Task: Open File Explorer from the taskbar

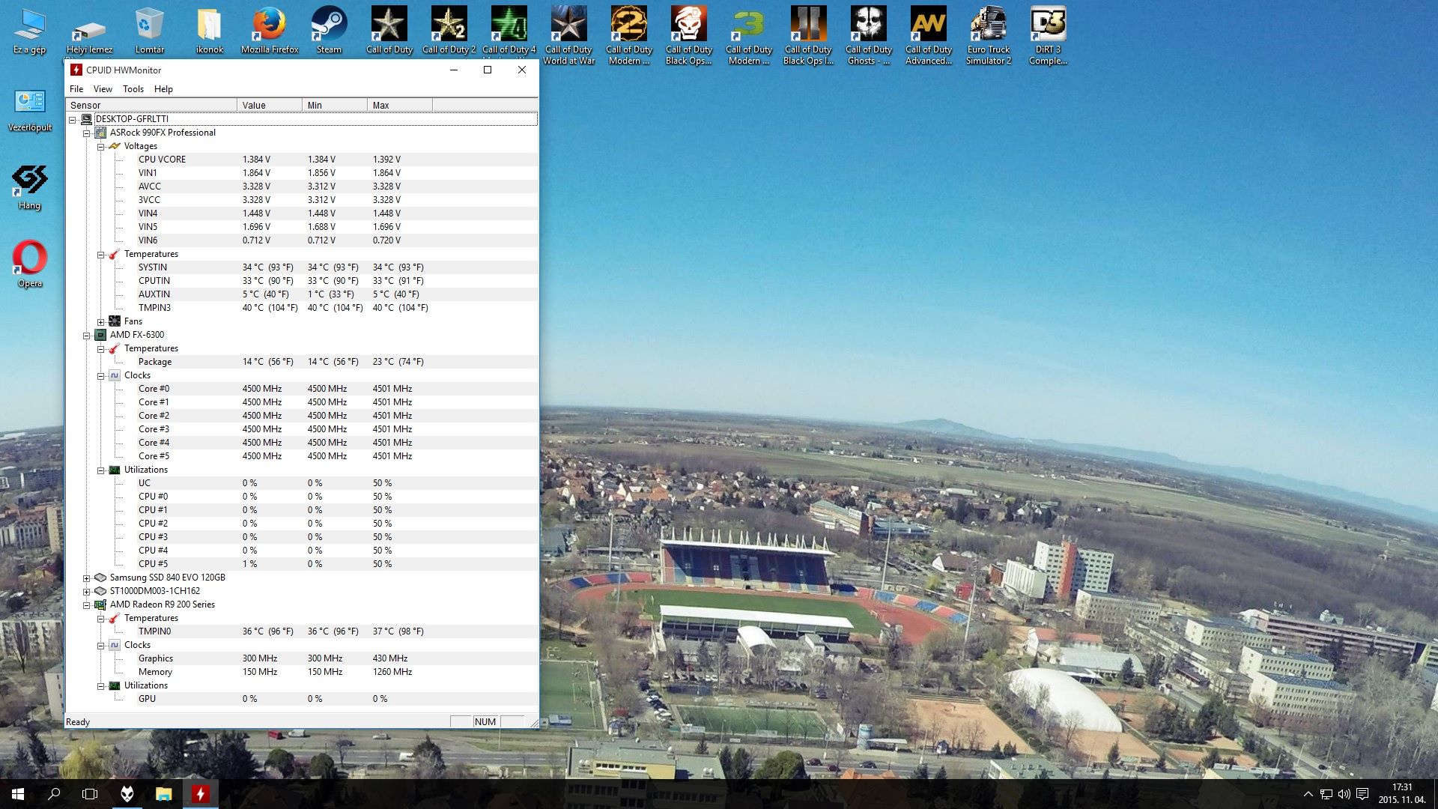Action: click(163, 794)
